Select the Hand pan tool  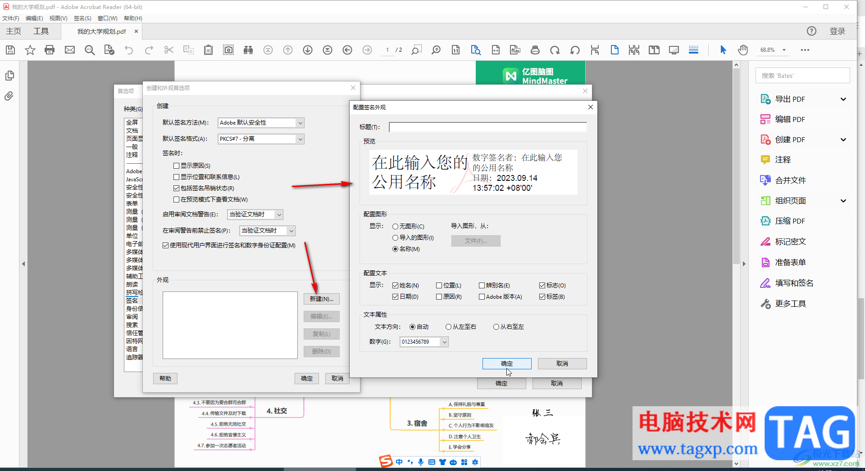coord(743,50)
